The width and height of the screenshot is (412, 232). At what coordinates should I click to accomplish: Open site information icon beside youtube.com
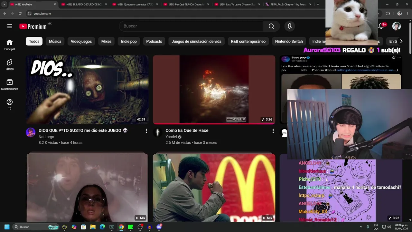point(29,14)
